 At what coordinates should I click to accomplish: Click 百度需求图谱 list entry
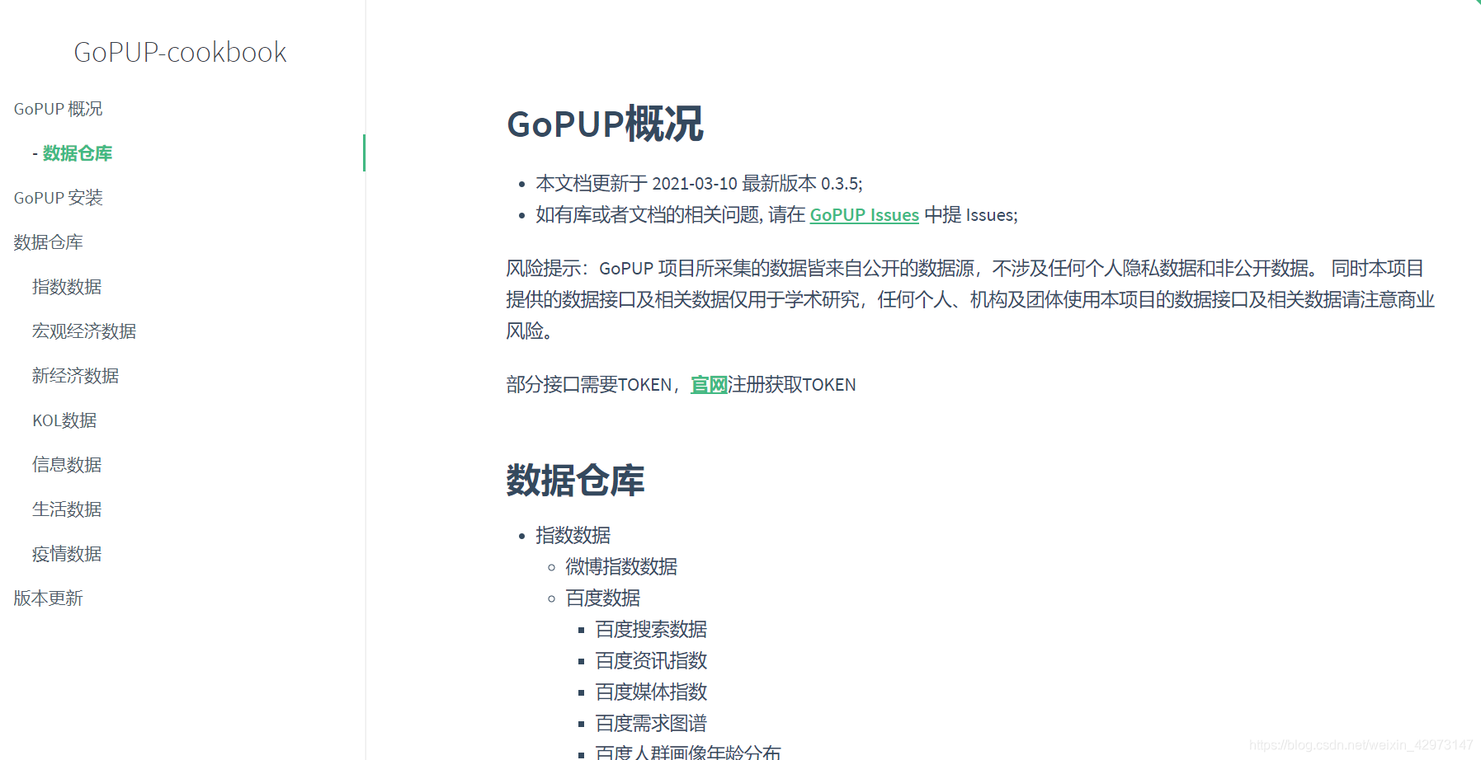pos(651,723)
